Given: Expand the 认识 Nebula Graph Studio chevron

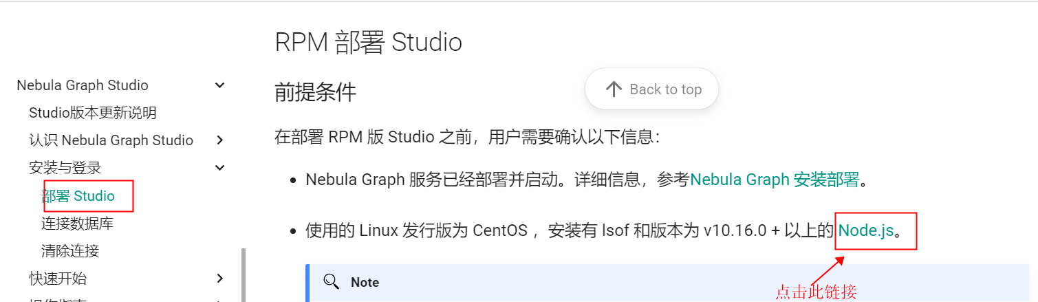Looking at the screenshot, I should [220, 140].
